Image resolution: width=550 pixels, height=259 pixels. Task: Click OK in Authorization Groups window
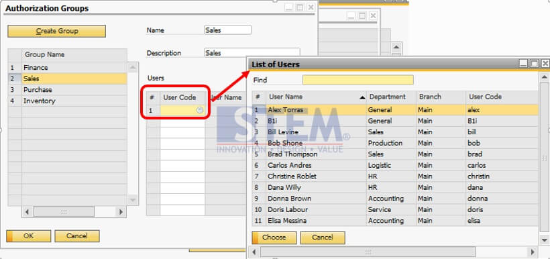pos(28,236)
